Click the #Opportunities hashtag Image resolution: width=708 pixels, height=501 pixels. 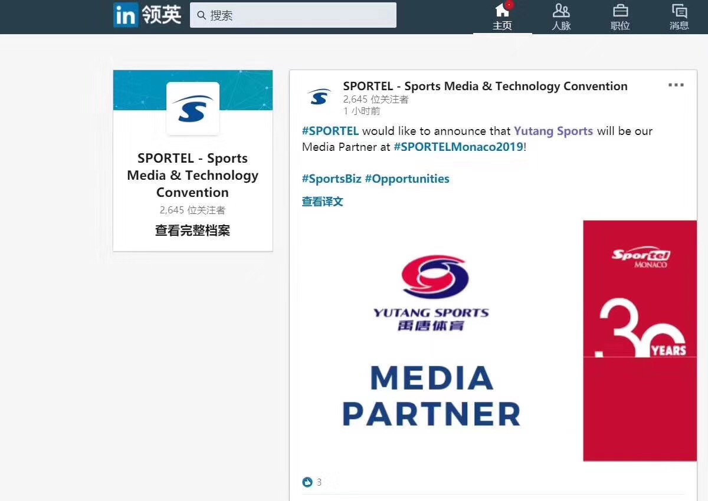(407, 179)
